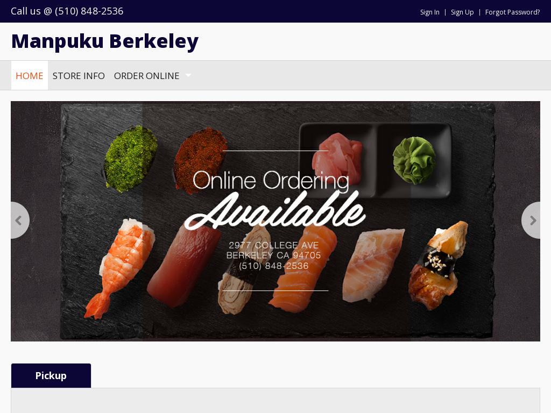Click the Forgot Password? link
Image resolution: width=551 pixels, height=413 pixels.
coord(512,12)
